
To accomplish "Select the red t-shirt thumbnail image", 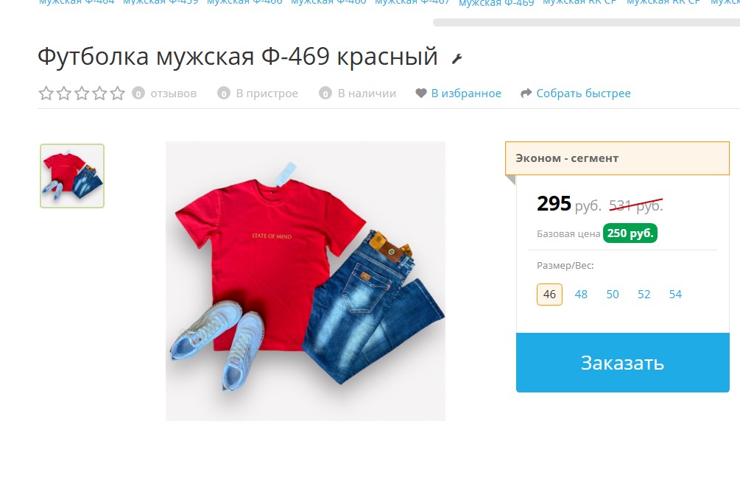I will click(72, 176).
